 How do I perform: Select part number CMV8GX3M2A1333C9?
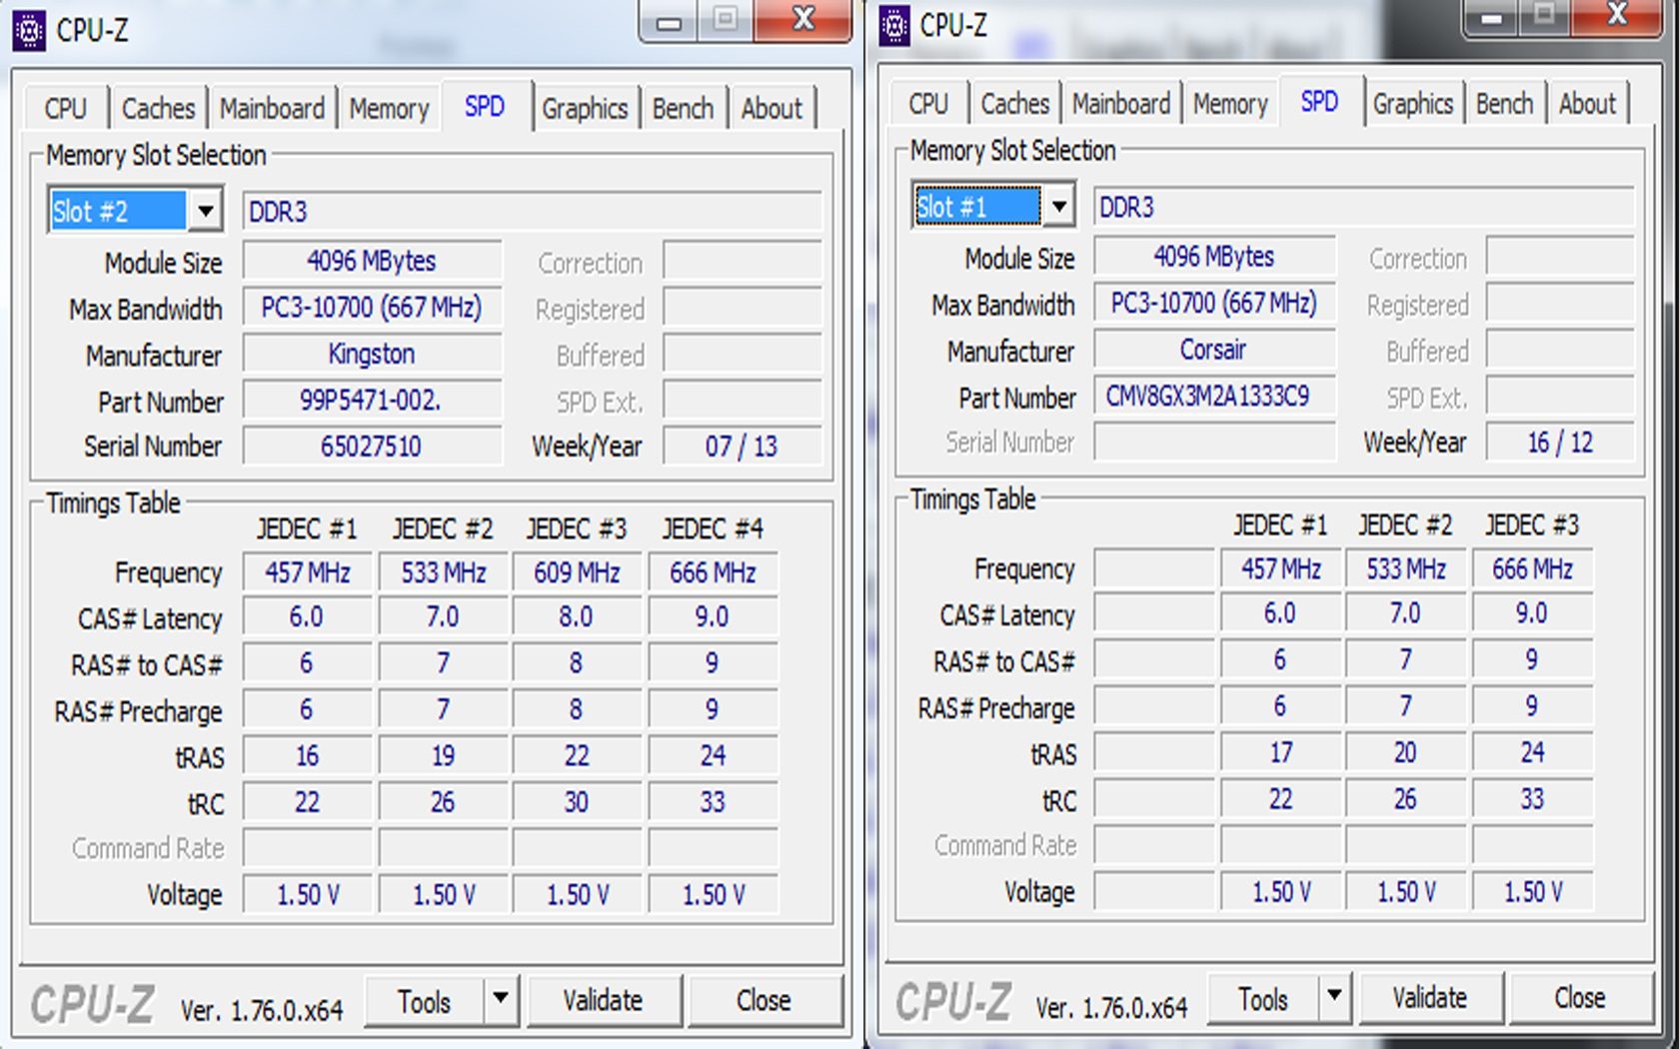tap(1213, 397)
